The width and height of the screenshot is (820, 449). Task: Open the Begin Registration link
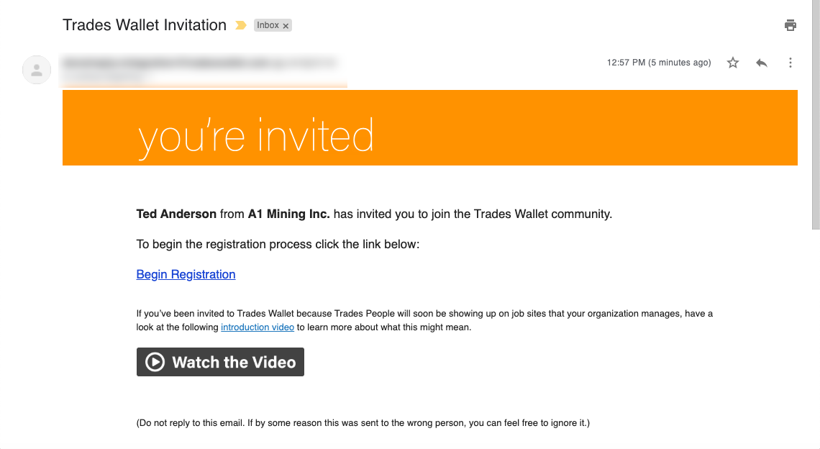click(186, 274)
